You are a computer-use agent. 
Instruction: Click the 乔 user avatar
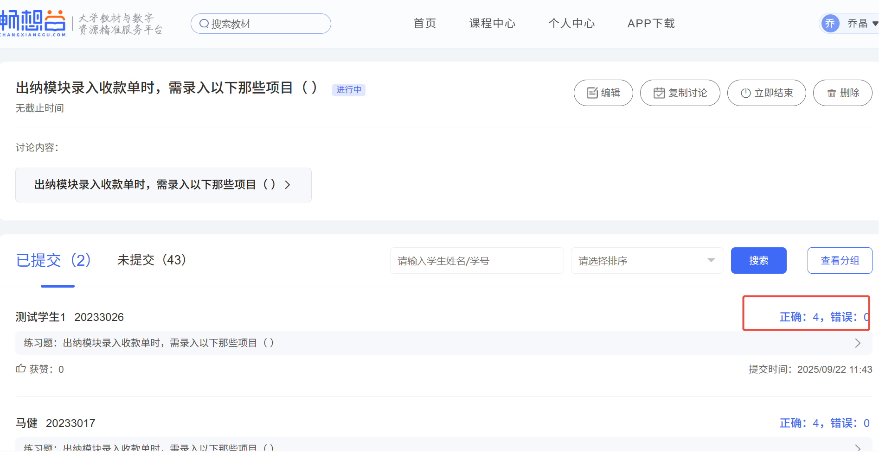[830, 24]
